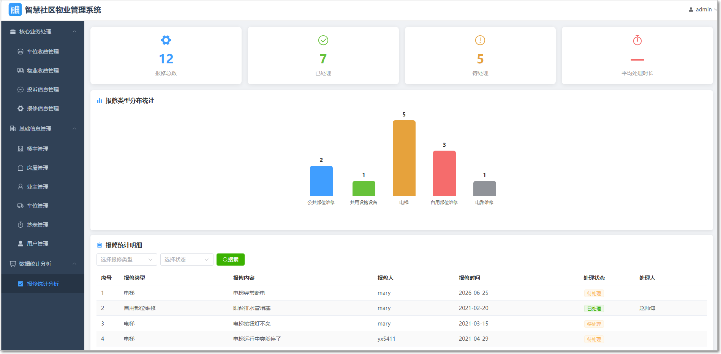Click the 已处理 count 7
This screenshot has width=721, height=354.
323,59
